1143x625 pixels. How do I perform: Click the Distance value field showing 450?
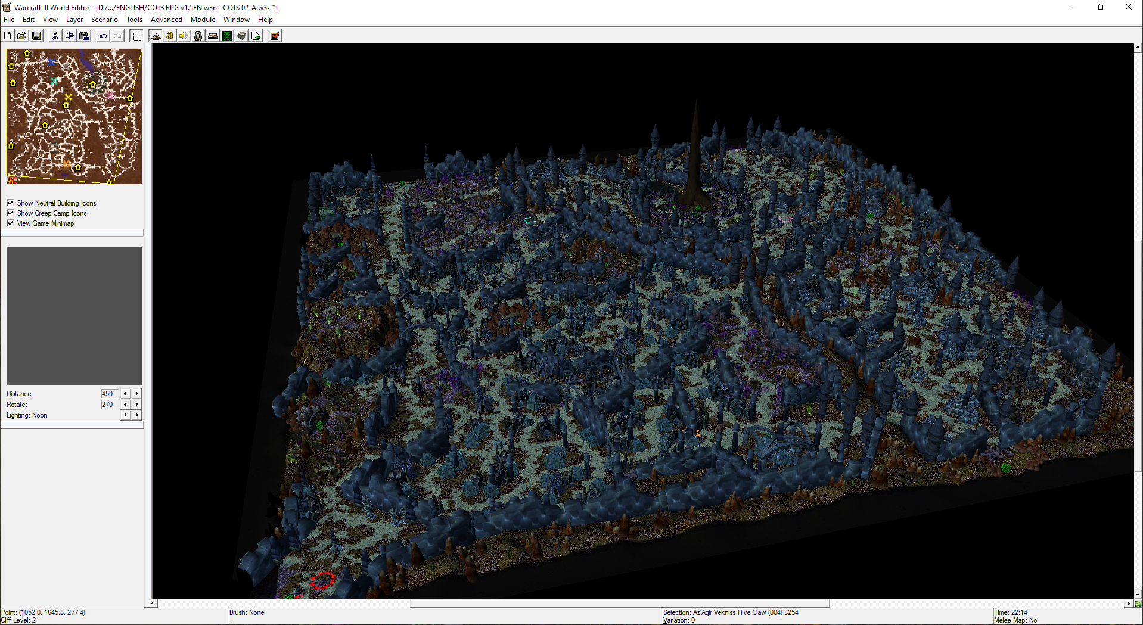[x=110, y=393]
